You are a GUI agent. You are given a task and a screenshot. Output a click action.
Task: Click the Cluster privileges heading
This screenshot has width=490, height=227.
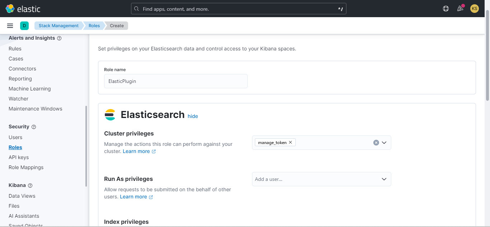[129, 133]
